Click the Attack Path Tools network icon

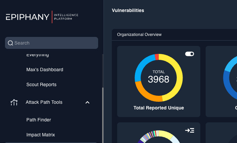[14, 102]
